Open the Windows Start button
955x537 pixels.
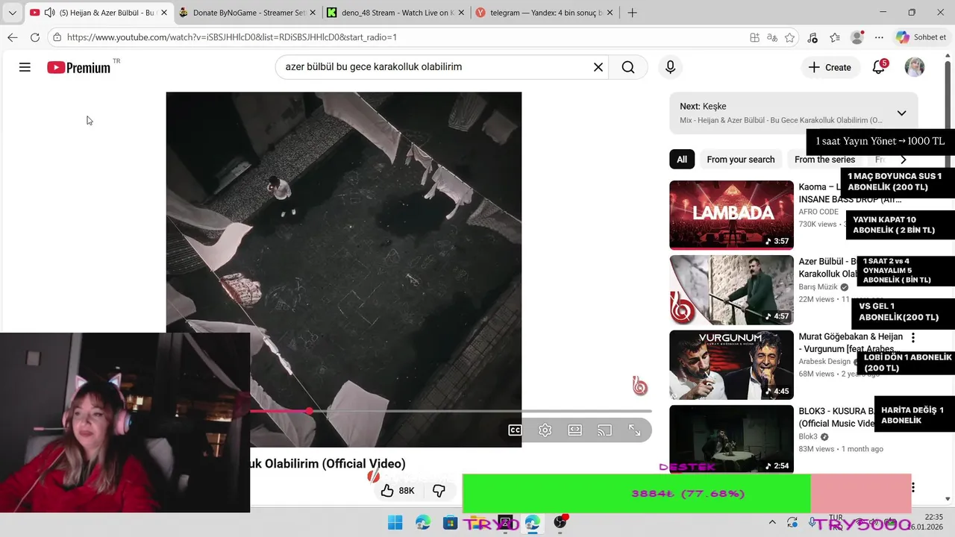(x=395, y=523)
